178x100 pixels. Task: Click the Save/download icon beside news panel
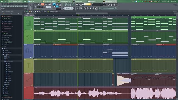point(100,8)
